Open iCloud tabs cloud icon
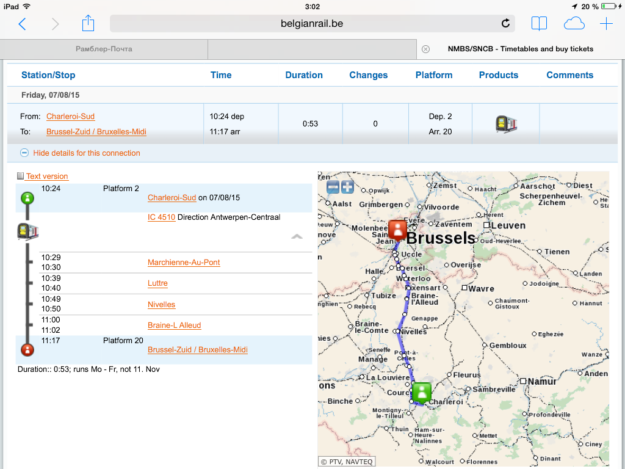This screenshot has width=625, height=469. [x=574, y=24]
